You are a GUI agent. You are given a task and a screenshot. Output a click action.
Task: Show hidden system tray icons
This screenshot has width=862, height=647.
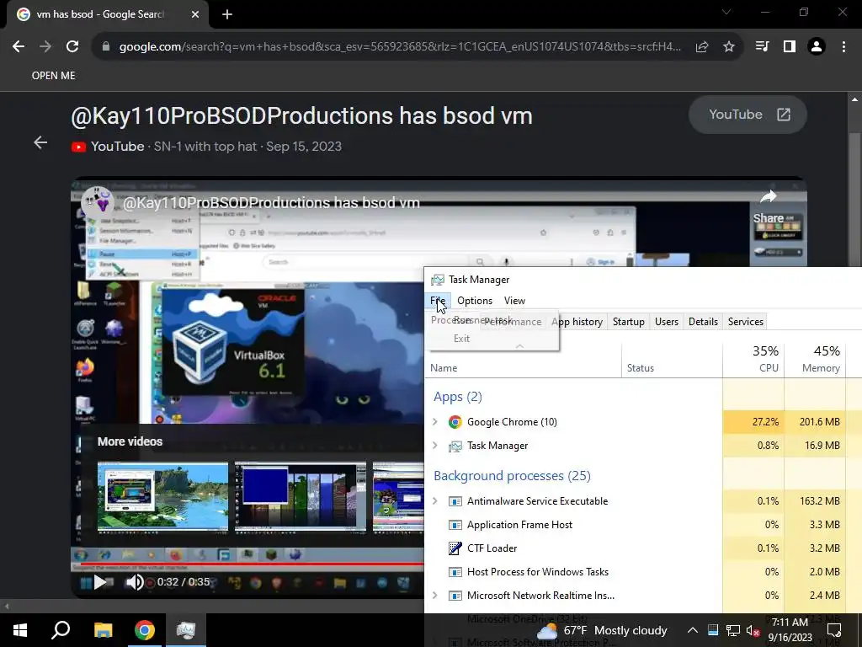[693, 630]
